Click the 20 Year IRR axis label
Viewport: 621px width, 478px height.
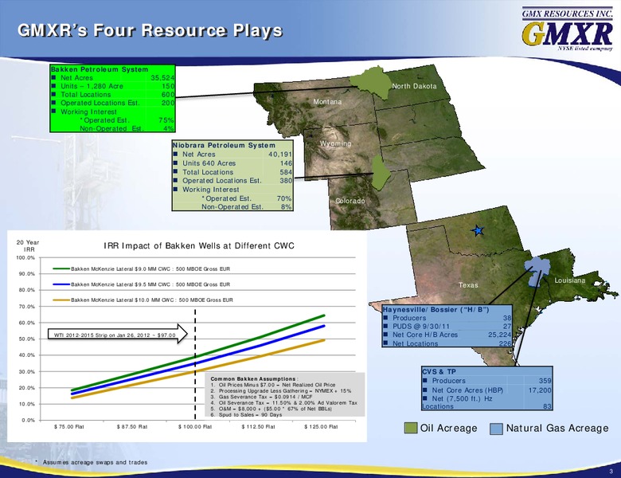[28, 245]
